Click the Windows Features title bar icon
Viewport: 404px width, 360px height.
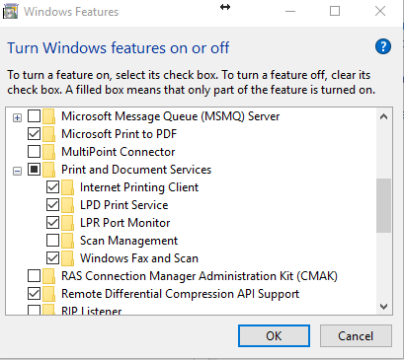[11, 12]
